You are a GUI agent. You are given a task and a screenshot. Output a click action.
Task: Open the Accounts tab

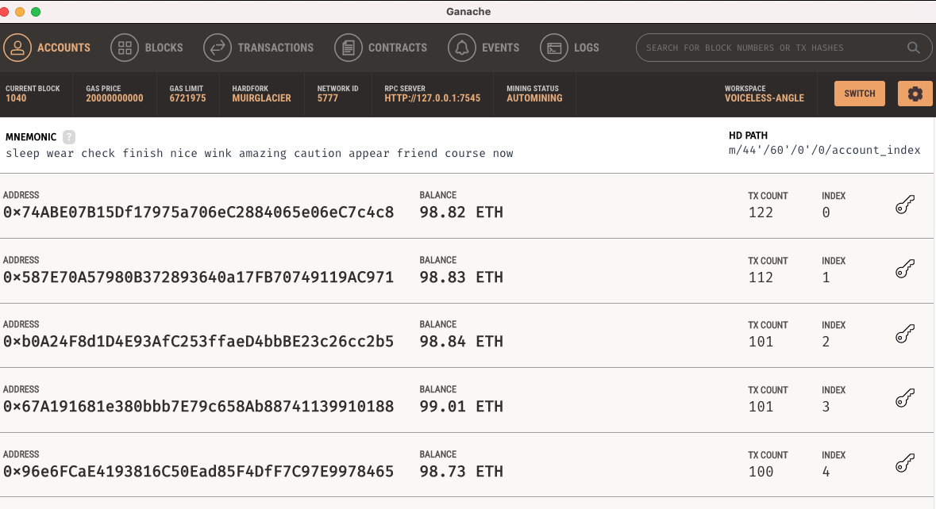tap(47, 48)
